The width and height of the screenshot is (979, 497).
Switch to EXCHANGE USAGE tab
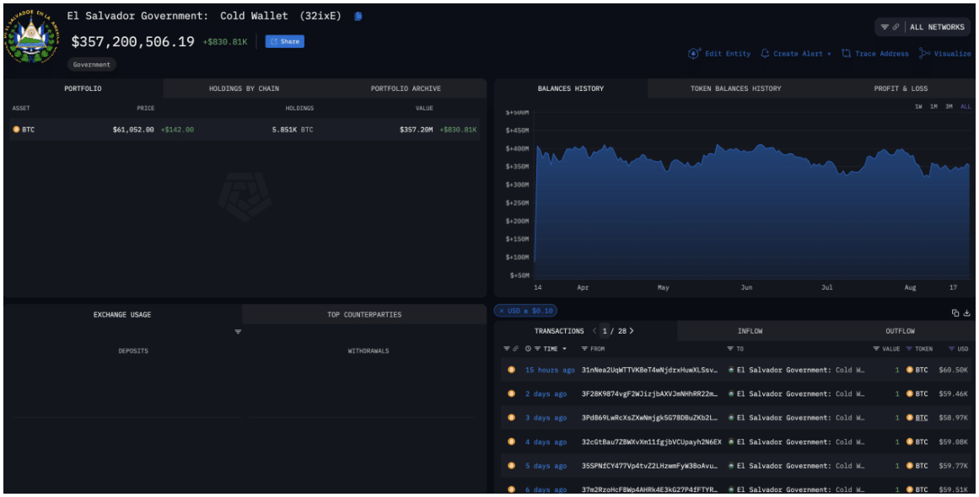click(x=122, y=314)
